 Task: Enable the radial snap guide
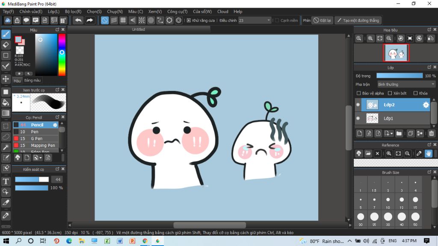[x=142, y=20]
